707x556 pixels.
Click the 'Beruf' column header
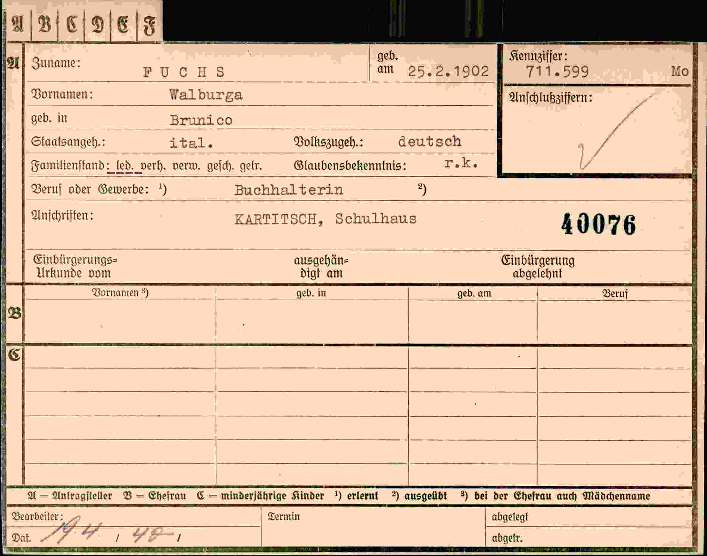(615, 293)
